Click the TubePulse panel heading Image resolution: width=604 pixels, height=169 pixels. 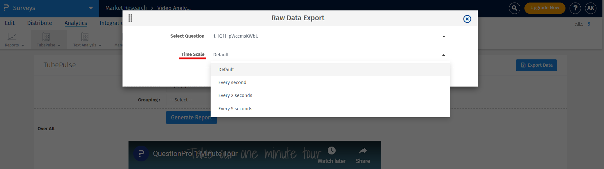(60, 65)
